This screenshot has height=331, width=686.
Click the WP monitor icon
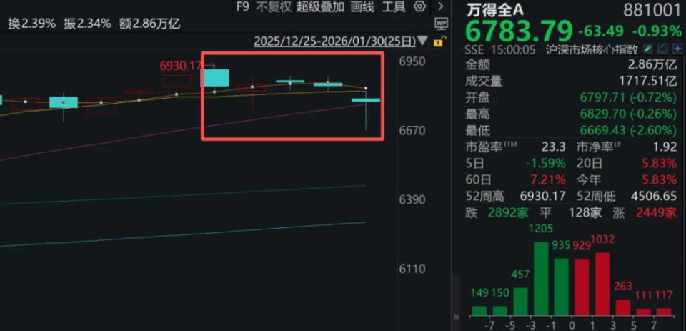pos(441,23)
